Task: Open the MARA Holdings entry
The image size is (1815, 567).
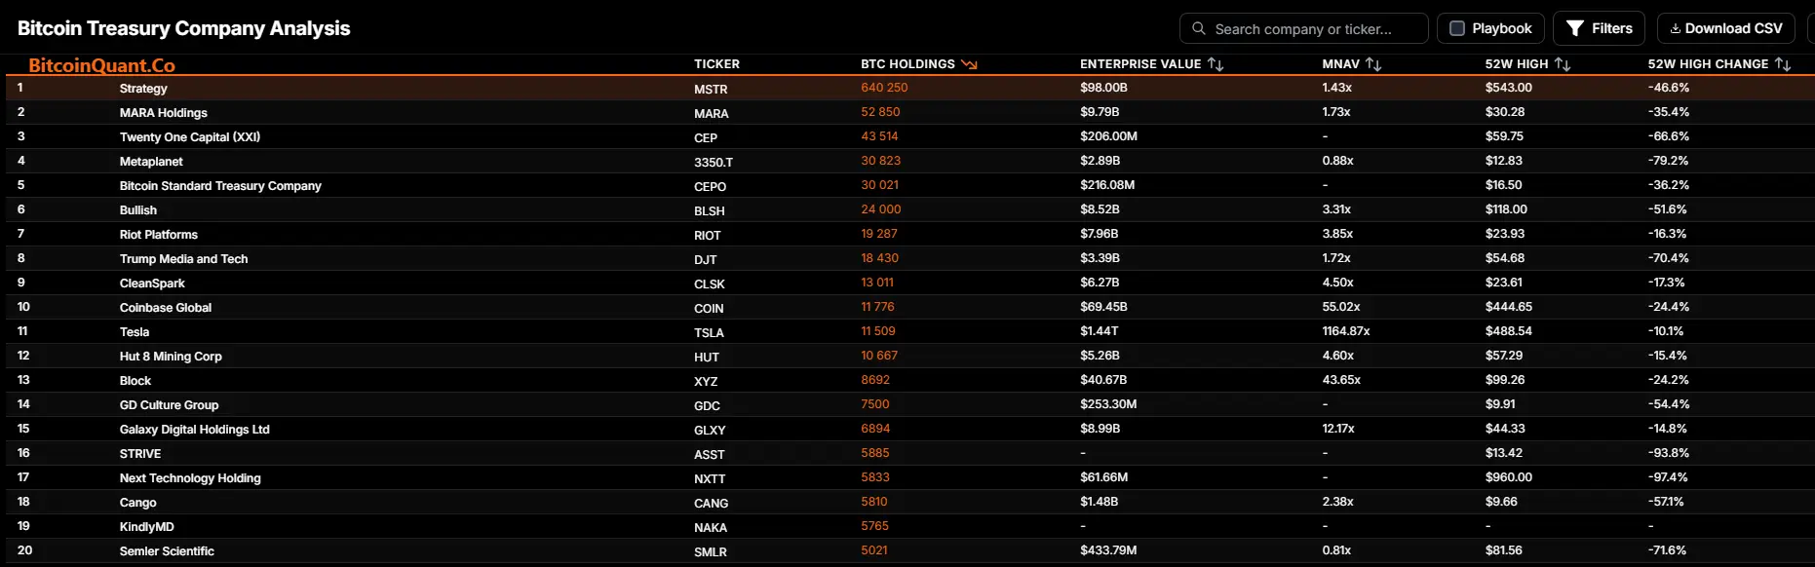Action: tap(163, 113)
